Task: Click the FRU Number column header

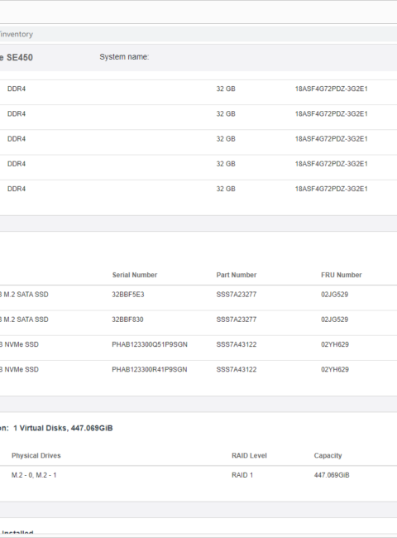Action: (341, 275)
